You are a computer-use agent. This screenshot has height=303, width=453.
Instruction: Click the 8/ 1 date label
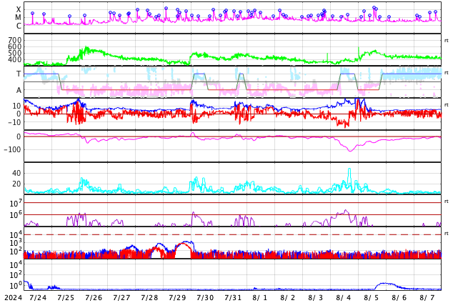click(x=259, y=298)
